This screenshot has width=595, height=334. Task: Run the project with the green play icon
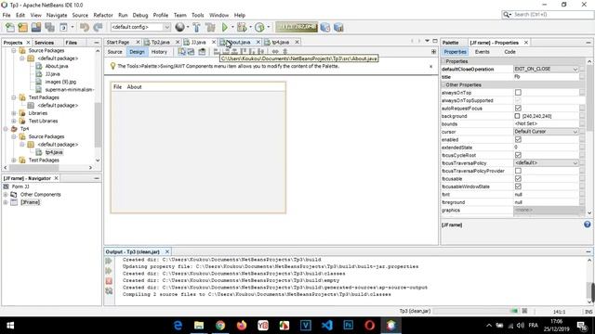tap(225, 27)
